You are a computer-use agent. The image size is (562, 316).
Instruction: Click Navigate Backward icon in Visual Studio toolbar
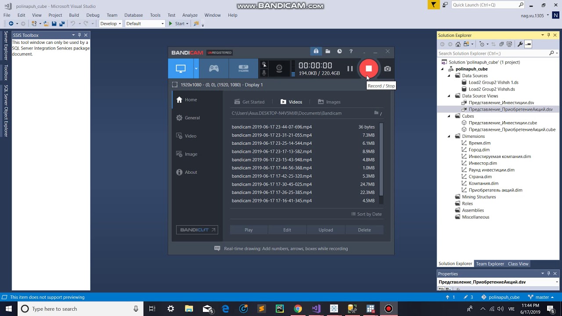click(11, 24)
